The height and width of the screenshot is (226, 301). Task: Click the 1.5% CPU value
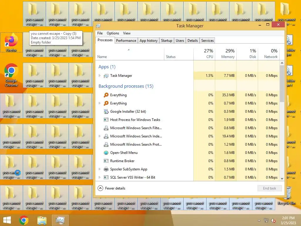(x=209, y=76)
